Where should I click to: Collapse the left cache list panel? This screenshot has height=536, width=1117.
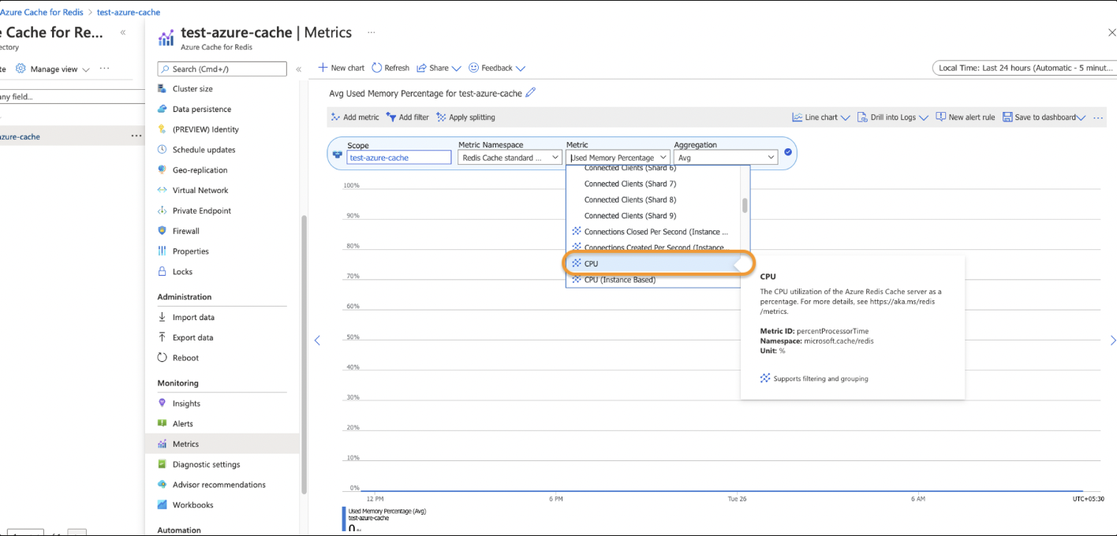[123, 33]
